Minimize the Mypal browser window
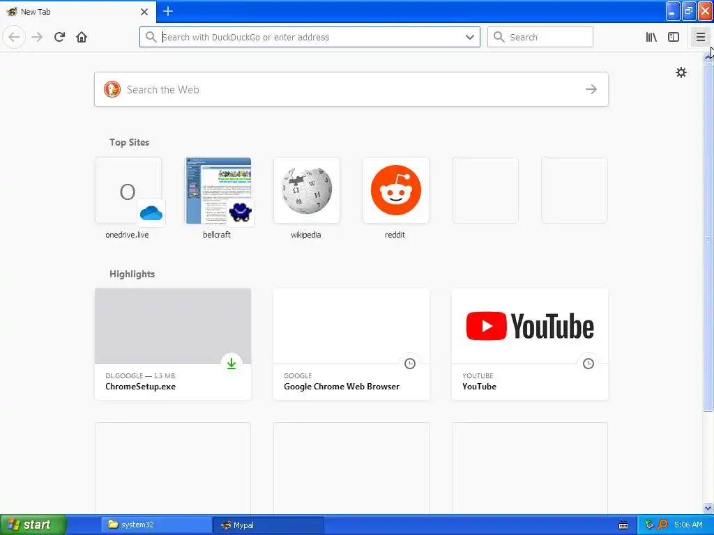714x535 pixels. point(673,11)
